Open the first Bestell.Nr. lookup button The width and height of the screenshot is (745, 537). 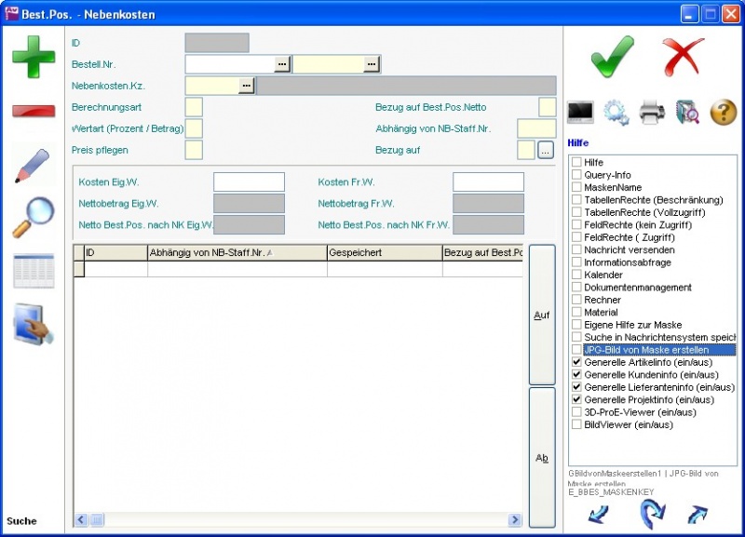tap(282, 64)
